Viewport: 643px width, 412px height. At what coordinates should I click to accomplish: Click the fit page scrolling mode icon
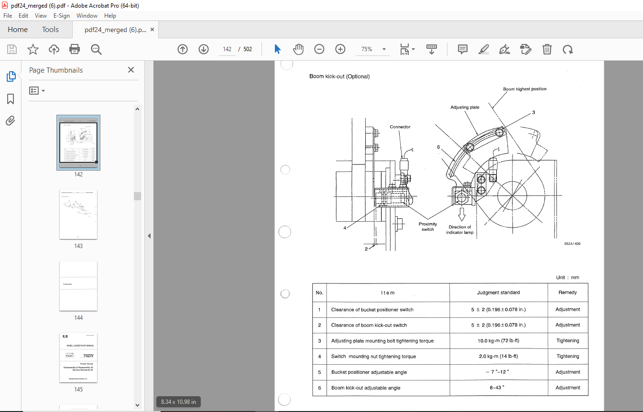405,49
